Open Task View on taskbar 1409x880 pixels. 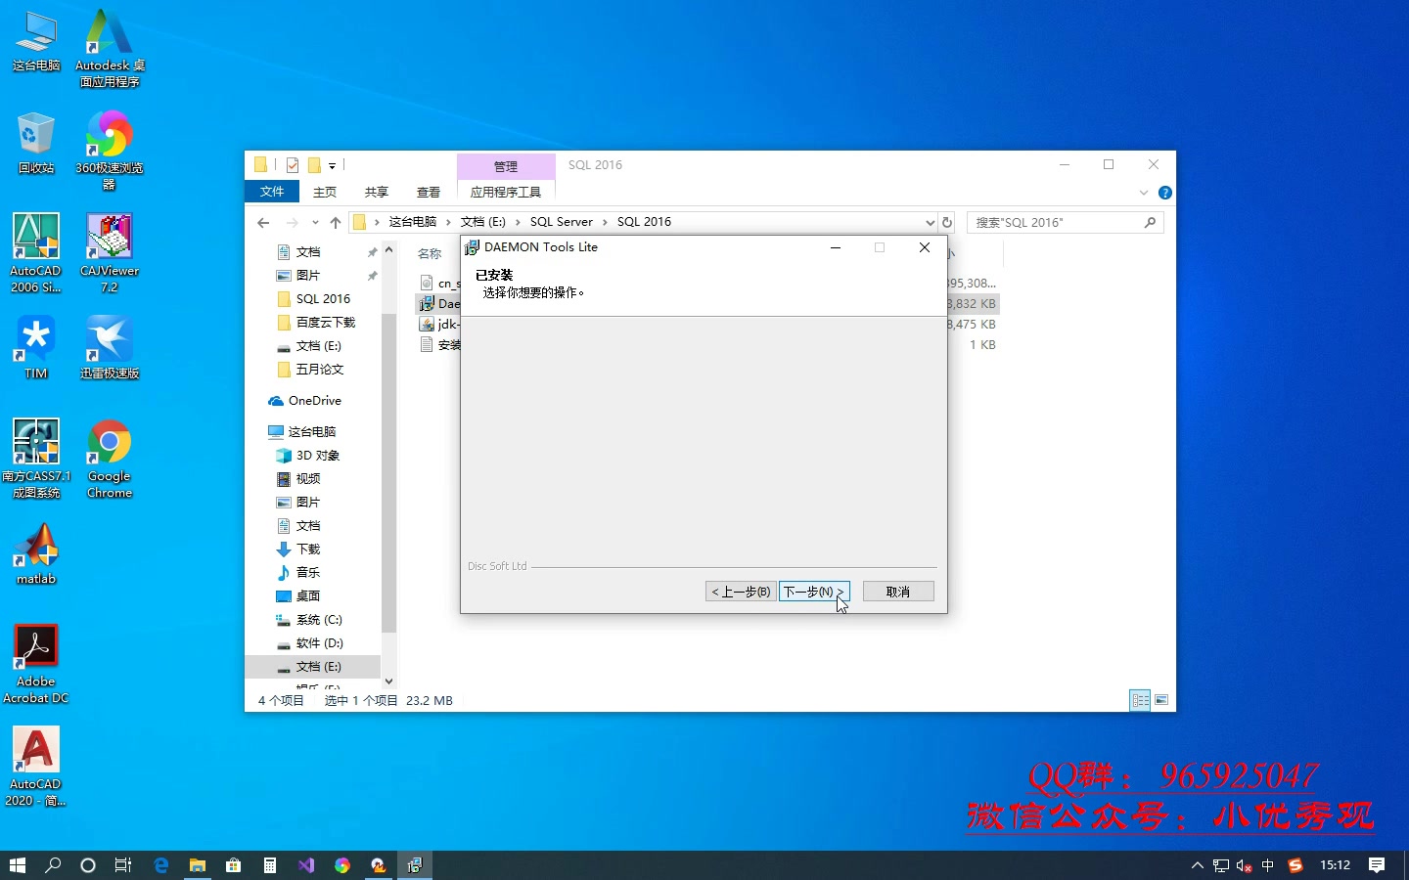tap(123, 865)
